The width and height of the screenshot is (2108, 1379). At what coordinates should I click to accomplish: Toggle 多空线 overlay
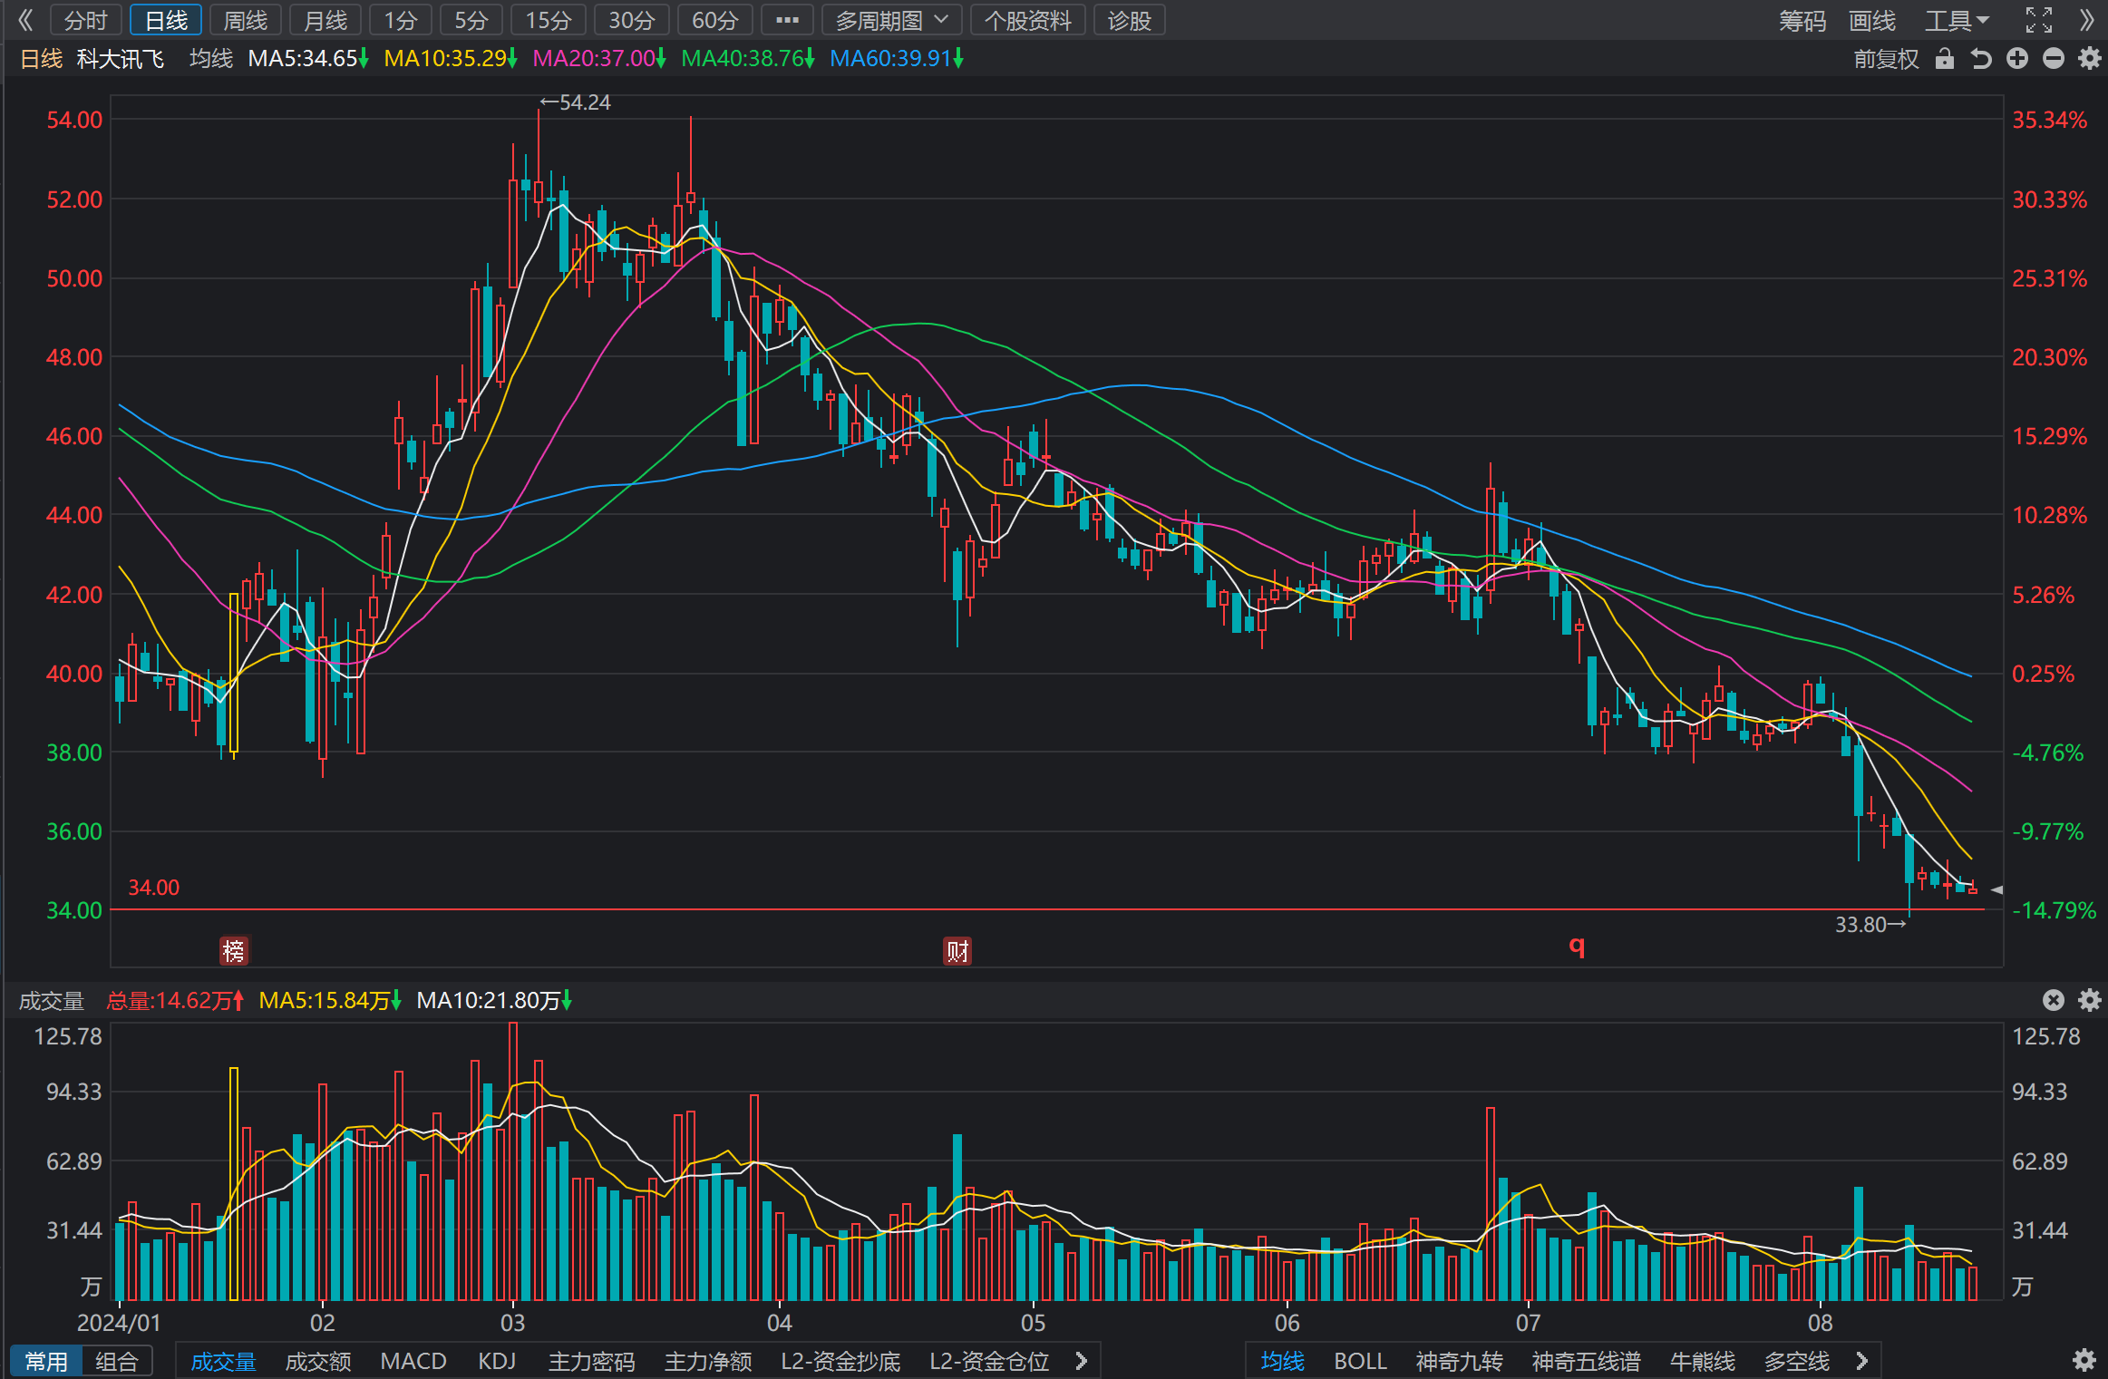[1796, 1361]
